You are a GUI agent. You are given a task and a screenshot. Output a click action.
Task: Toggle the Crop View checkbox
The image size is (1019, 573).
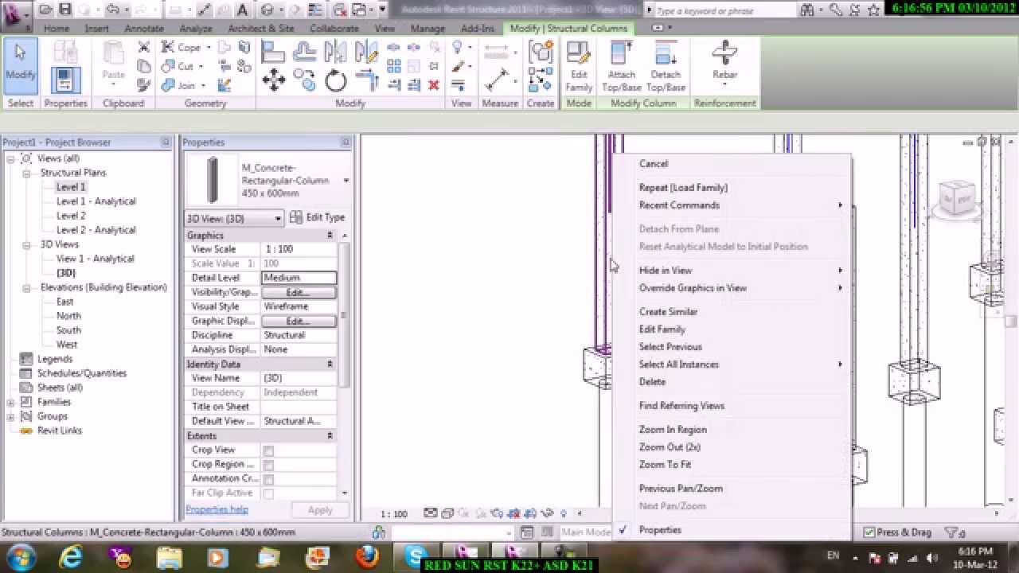[268, 450]
